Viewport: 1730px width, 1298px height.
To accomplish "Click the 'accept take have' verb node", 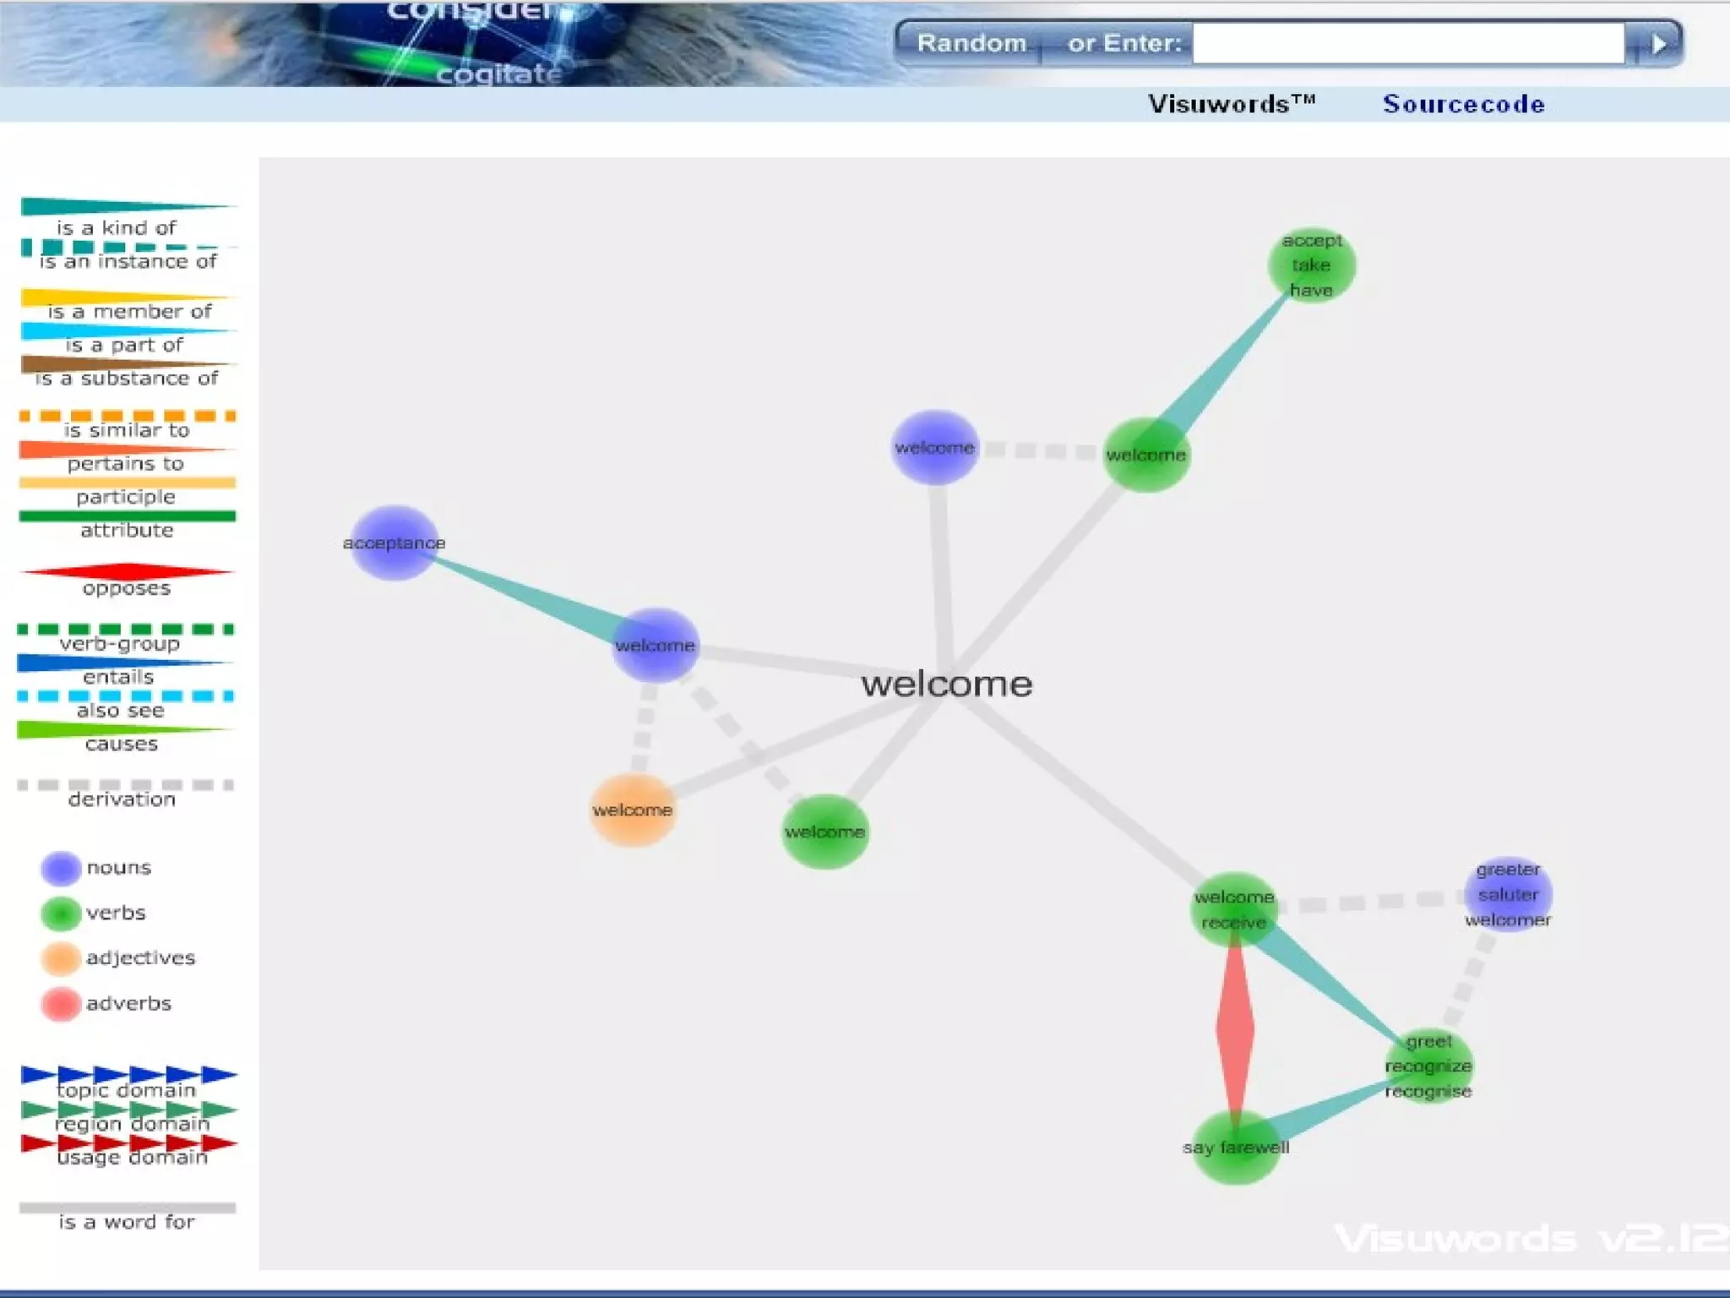I will coord(1311,265).
